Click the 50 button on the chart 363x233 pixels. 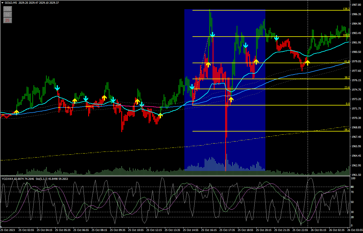pyautogui.click(x=8, y=15)
